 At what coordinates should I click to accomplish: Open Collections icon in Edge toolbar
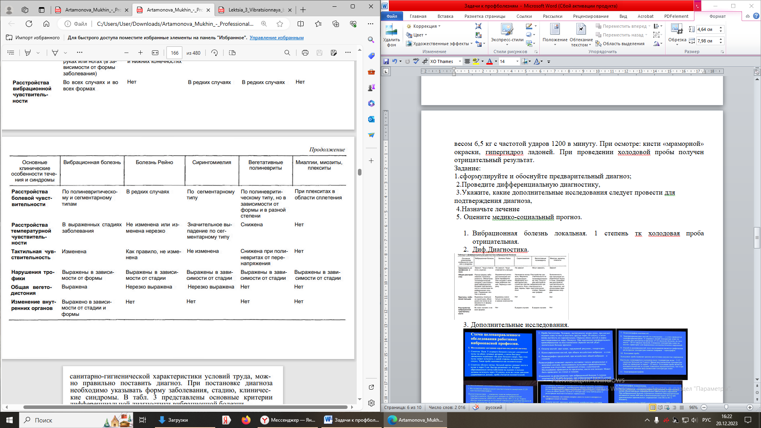coord(336,24)
